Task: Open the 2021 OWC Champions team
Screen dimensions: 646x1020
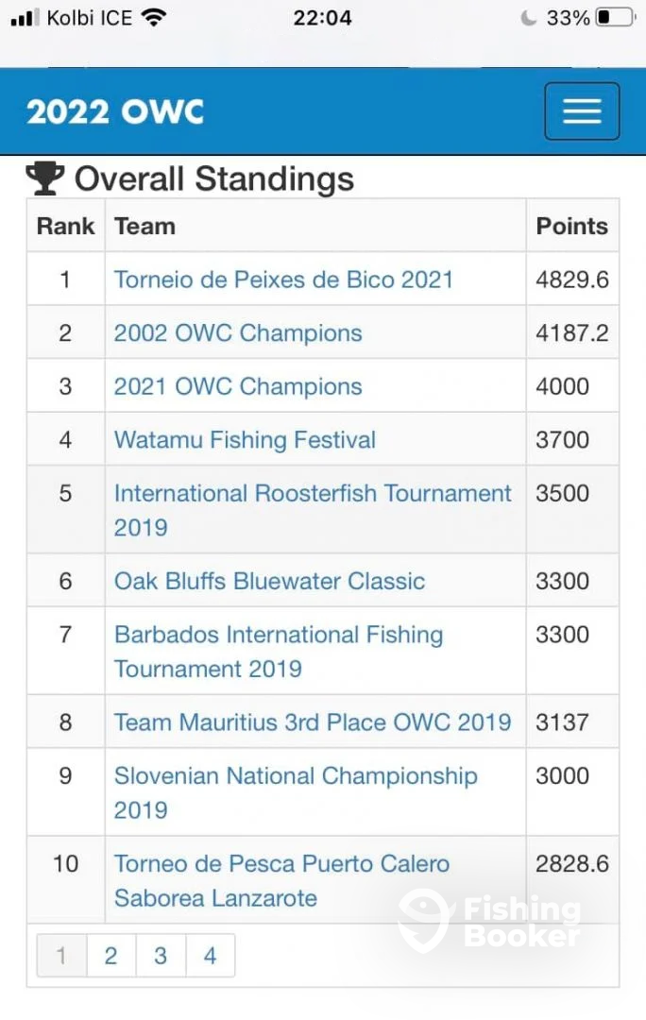Action: click(238, 386)
